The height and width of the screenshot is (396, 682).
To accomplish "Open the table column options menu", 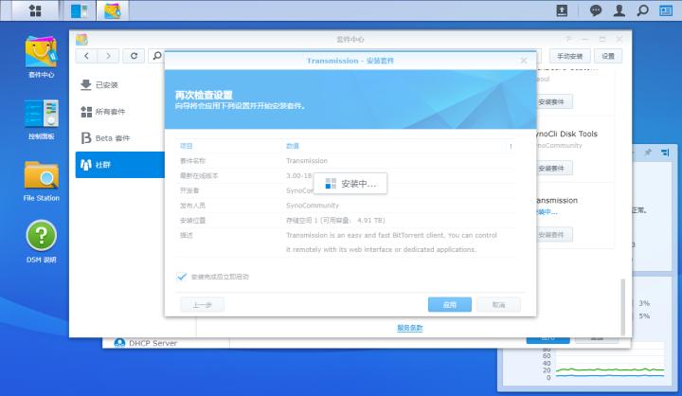I will [x=511, y=146].
